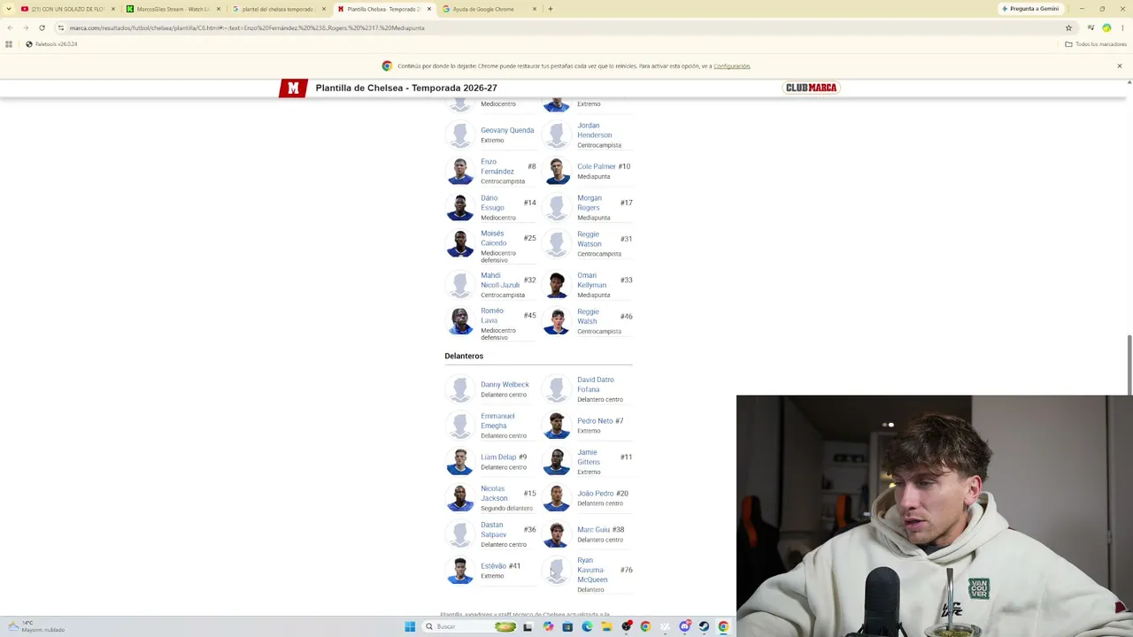Open Microsoft Edge from the taskbar
The height and width of the screenshot is (637, 1133).
[x=587, y=626]
